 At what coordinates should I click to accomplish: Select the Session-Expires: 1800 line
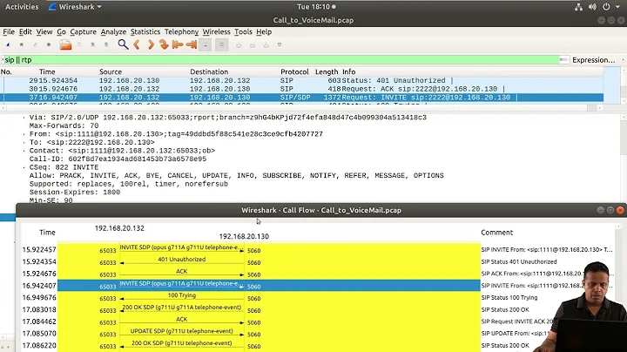[74, 193]
